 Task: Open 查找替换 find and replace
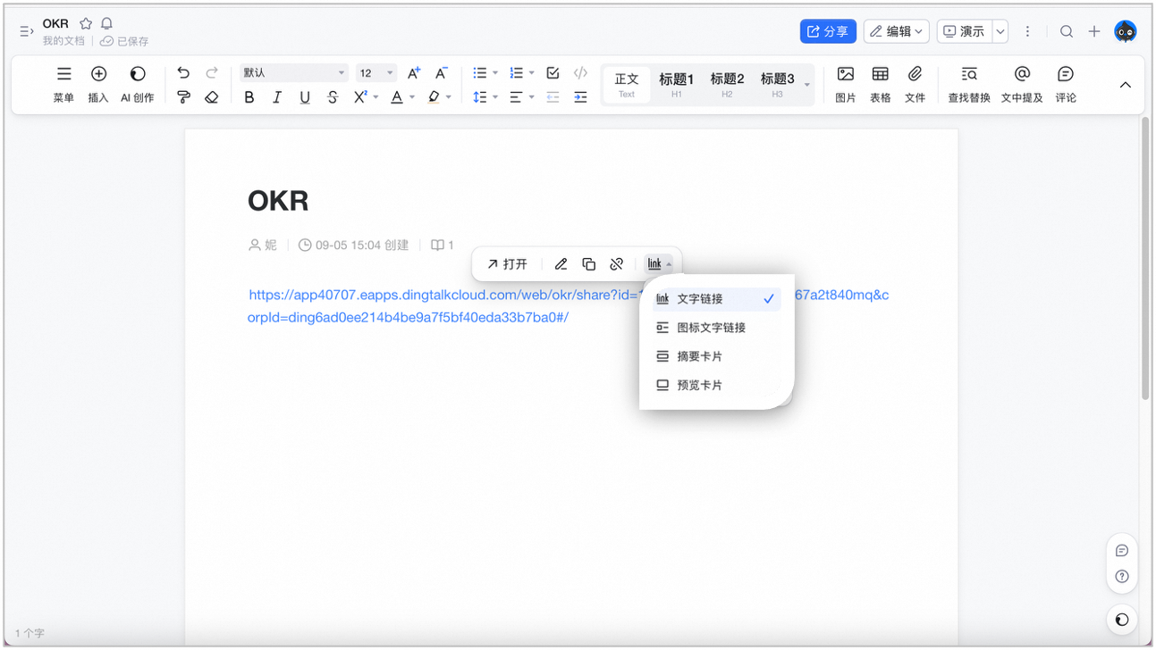pyautogui.click(x=969, y=85)
